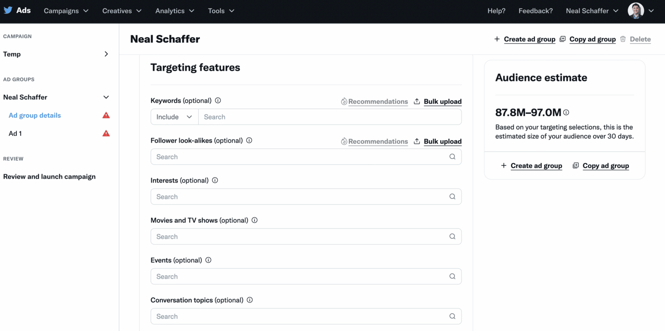Click Copy ad group in page header
The image size is (665, 331).
592,39
